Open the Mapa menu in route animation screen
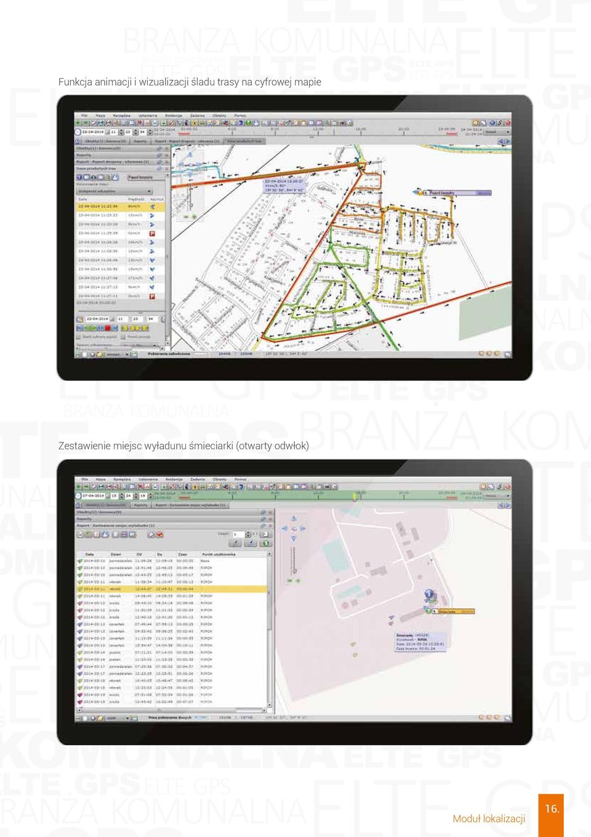The height and width of the screenshot is (837, 591). tap(100, 115)
